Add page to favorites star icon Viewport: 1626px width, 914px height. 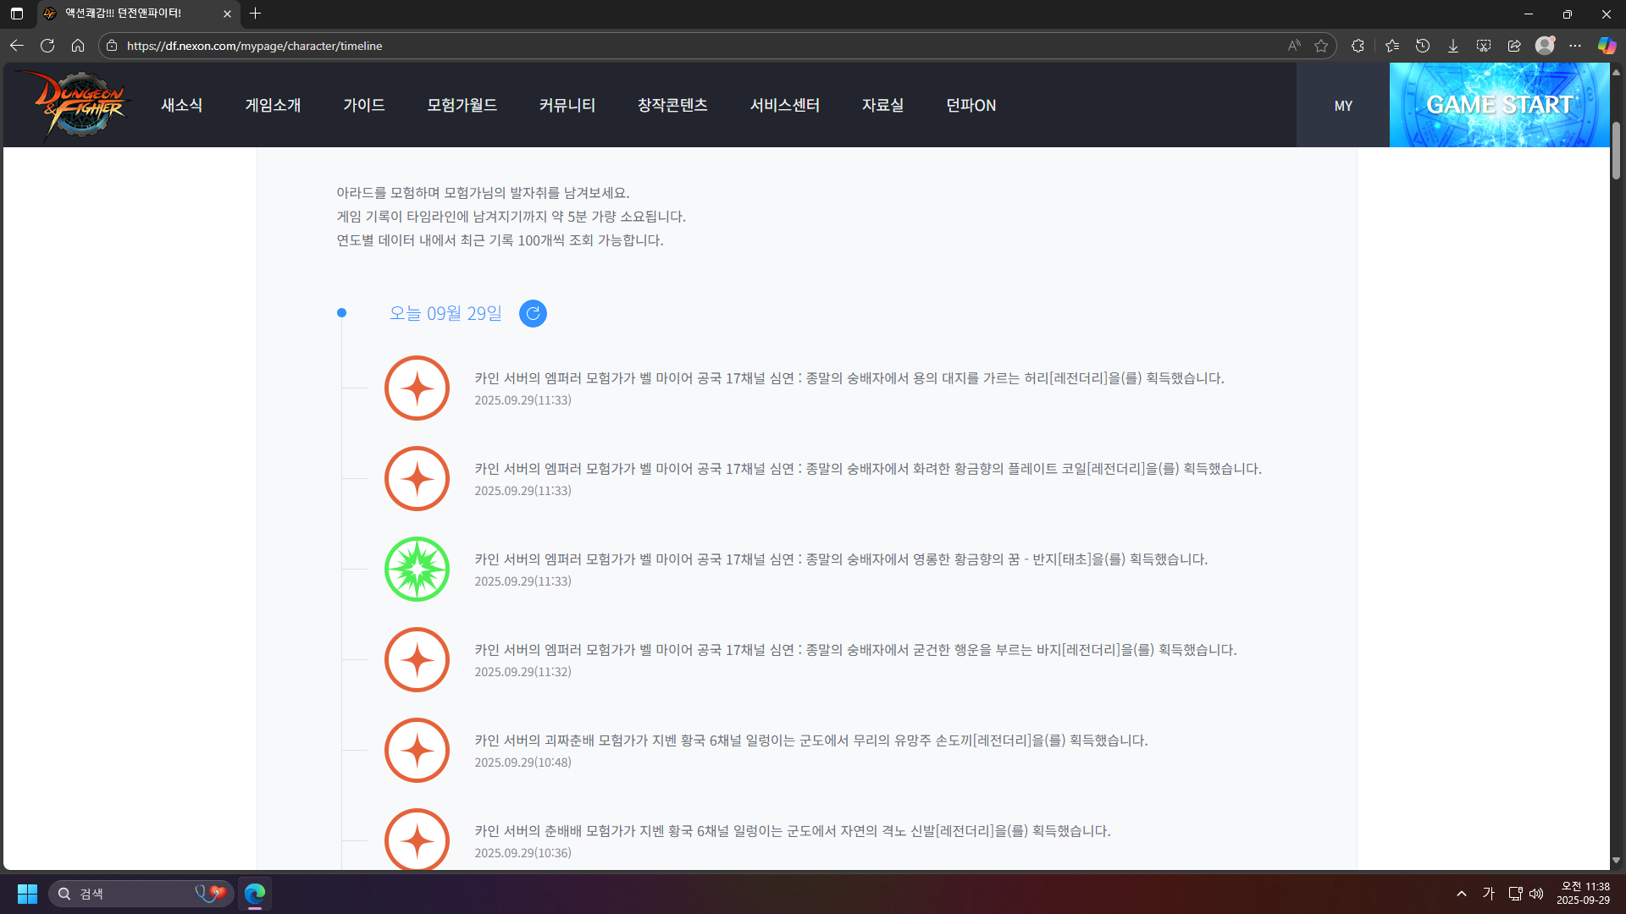point(1321,46)
